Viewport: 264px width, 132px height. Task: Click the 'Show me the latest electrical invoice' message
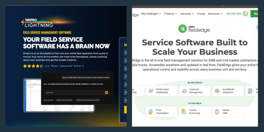[86, 78]
